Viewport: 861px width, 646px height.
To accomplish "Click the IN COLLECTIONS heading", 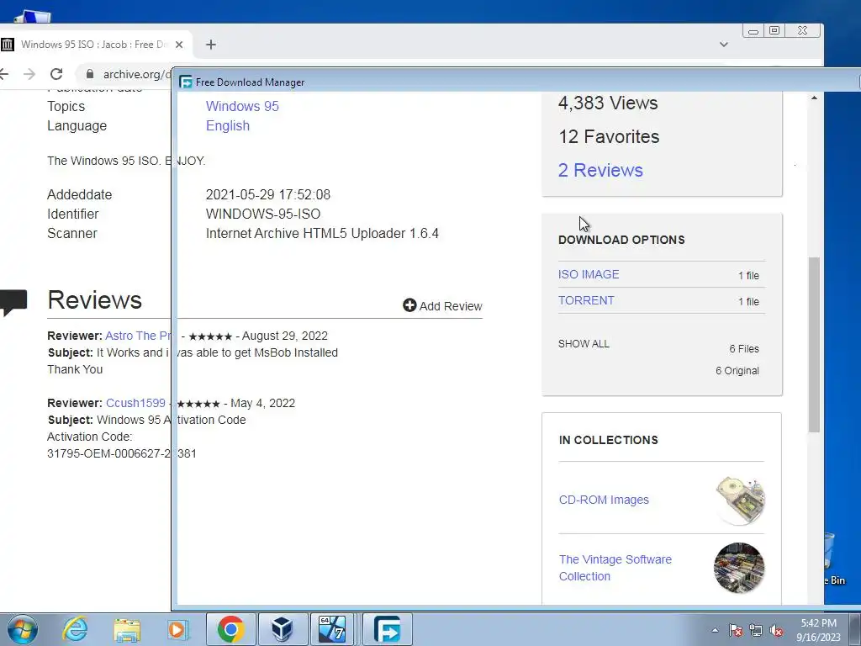I will [x=609, y=440].
